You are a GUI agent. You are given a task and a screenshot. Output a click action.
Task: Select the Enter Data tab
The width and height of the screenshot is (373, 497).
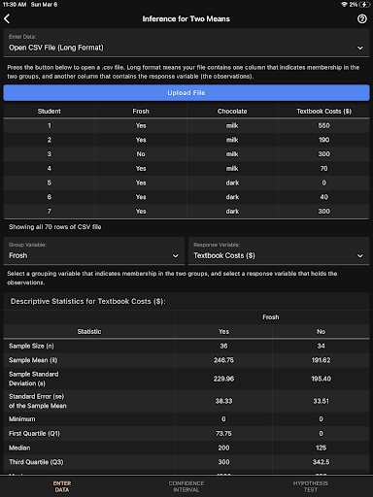(x=62, y=486)
